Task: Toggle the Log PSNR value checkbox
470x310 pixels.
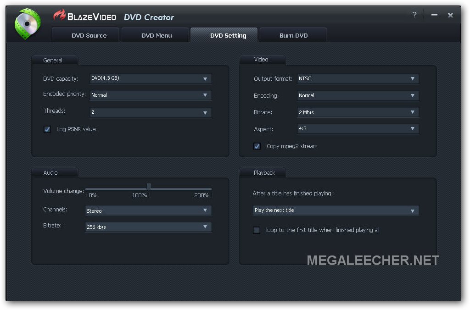Action: pyautogui.click(x=47, y=129)
